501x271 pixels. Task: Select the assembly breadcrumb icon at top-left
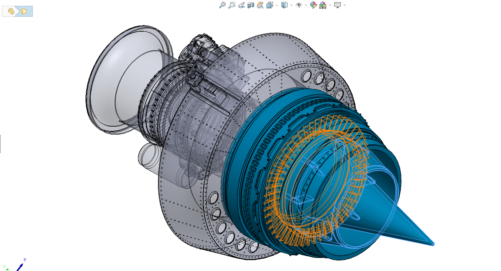(x=11, y=11)
